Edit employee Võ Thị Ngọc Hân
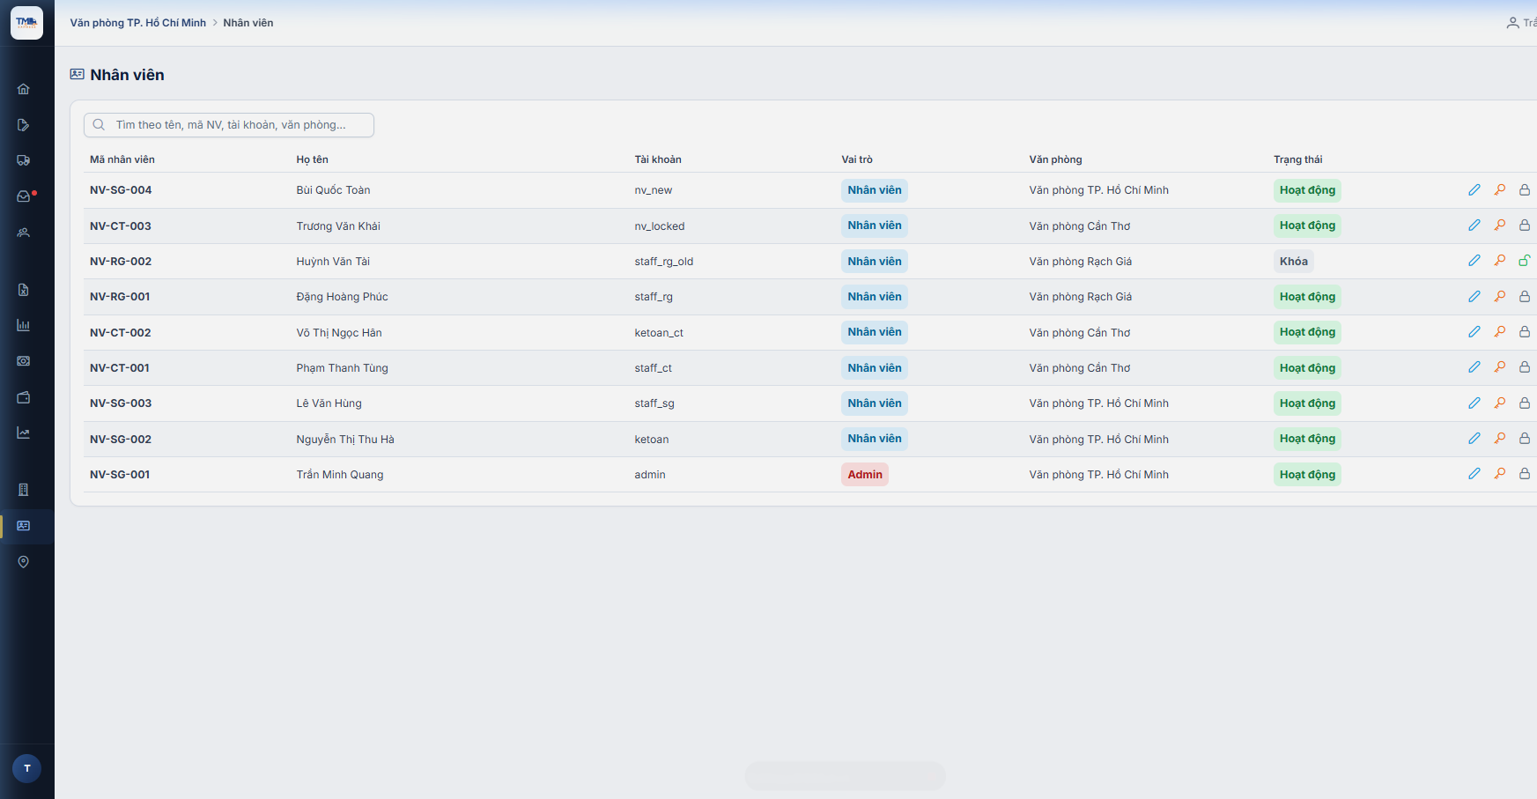Screen dimensions: 1537x799 1474,332
